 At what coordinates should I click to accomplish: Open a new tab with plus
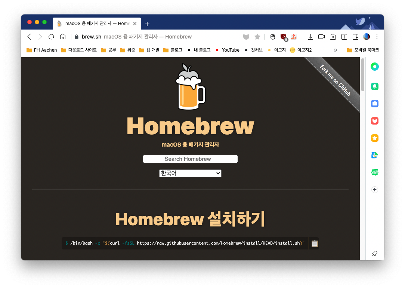[x=147, y=24]
